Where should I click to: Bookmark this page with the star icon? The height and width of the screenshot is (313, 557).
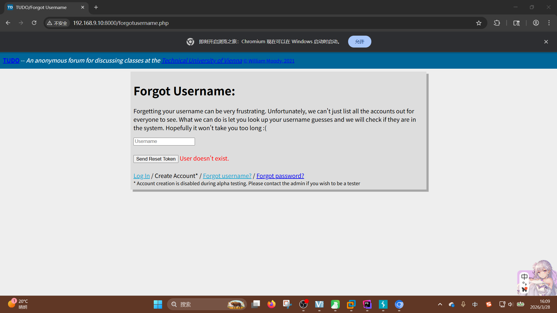479,23
